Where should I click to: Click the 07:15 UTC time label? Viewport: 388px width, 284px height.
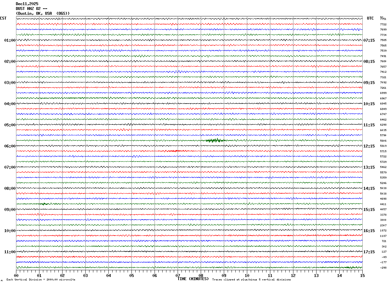point(369,40)
